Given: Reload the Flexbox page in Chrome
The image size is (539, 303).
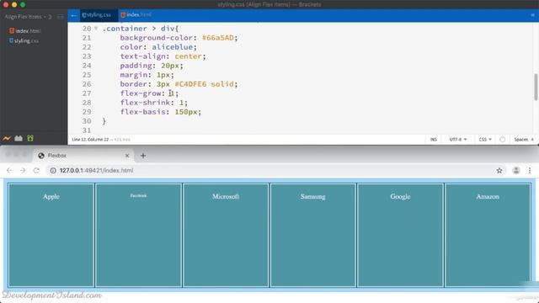Looking at the screenshot, I should pyautogui.click(x=36, y=170).
